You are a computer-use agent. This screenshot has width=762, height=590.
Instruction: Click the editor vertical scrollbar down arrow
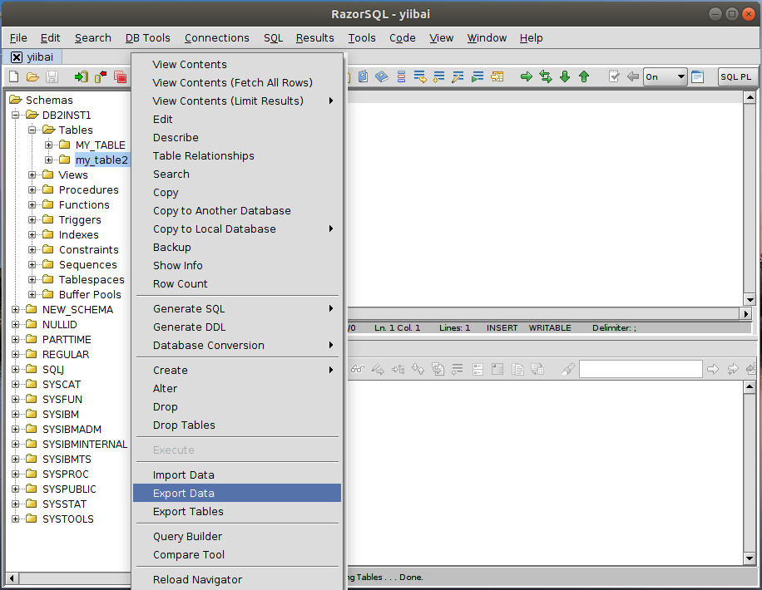[750, 299]
